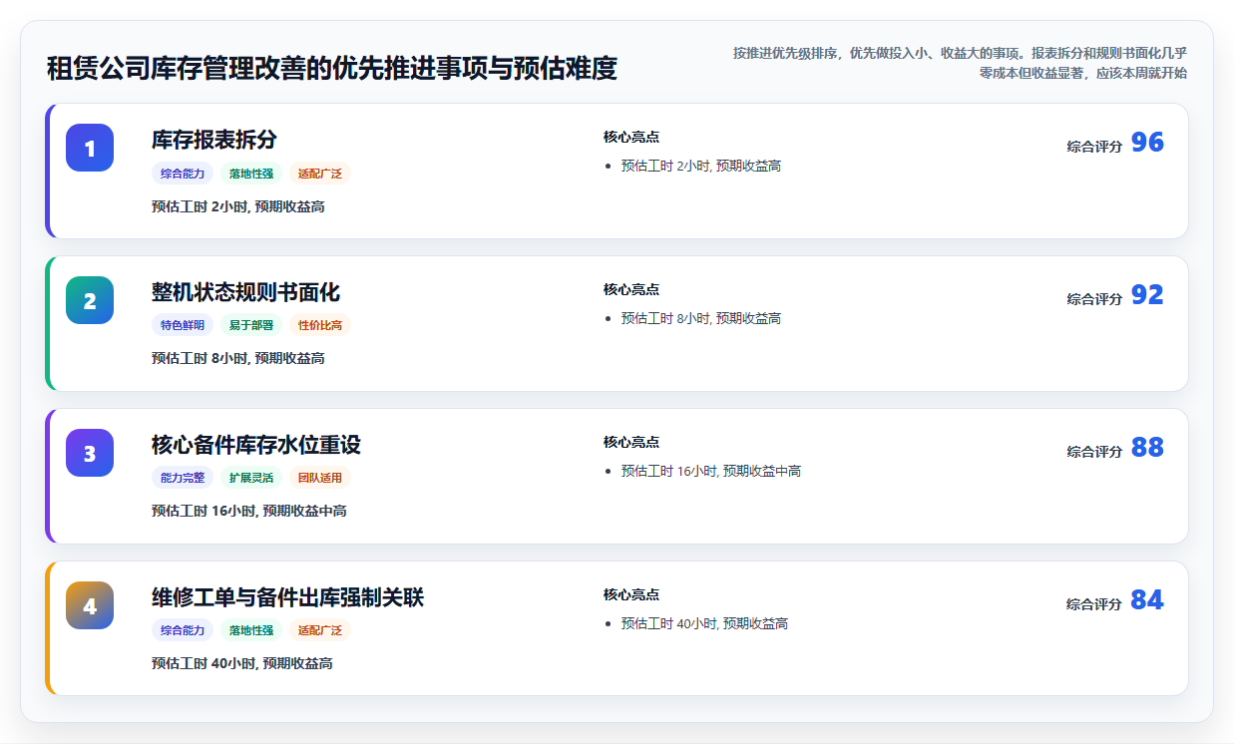This screenshot has height=744, width=1234.
Task: Click 核心亮点 heading in 核心备件库存水位重设 card
Action: (631, 442)
